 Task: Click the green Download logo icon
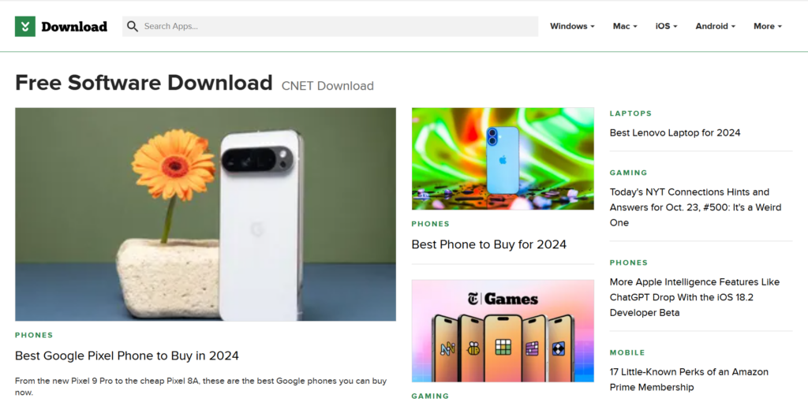[x=25, y=26]
